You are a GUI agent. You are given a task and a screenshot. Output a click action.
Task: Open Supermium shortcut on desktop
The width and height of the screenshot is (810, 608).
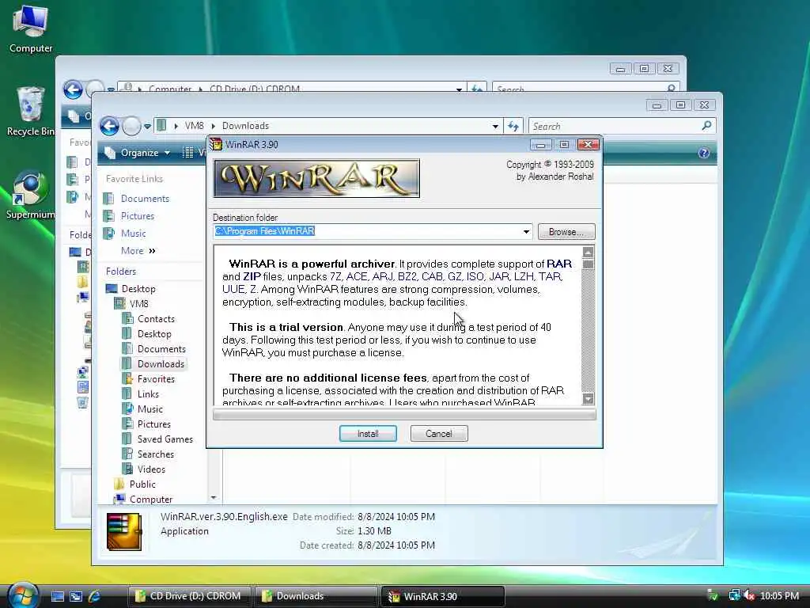click(30, 196)
